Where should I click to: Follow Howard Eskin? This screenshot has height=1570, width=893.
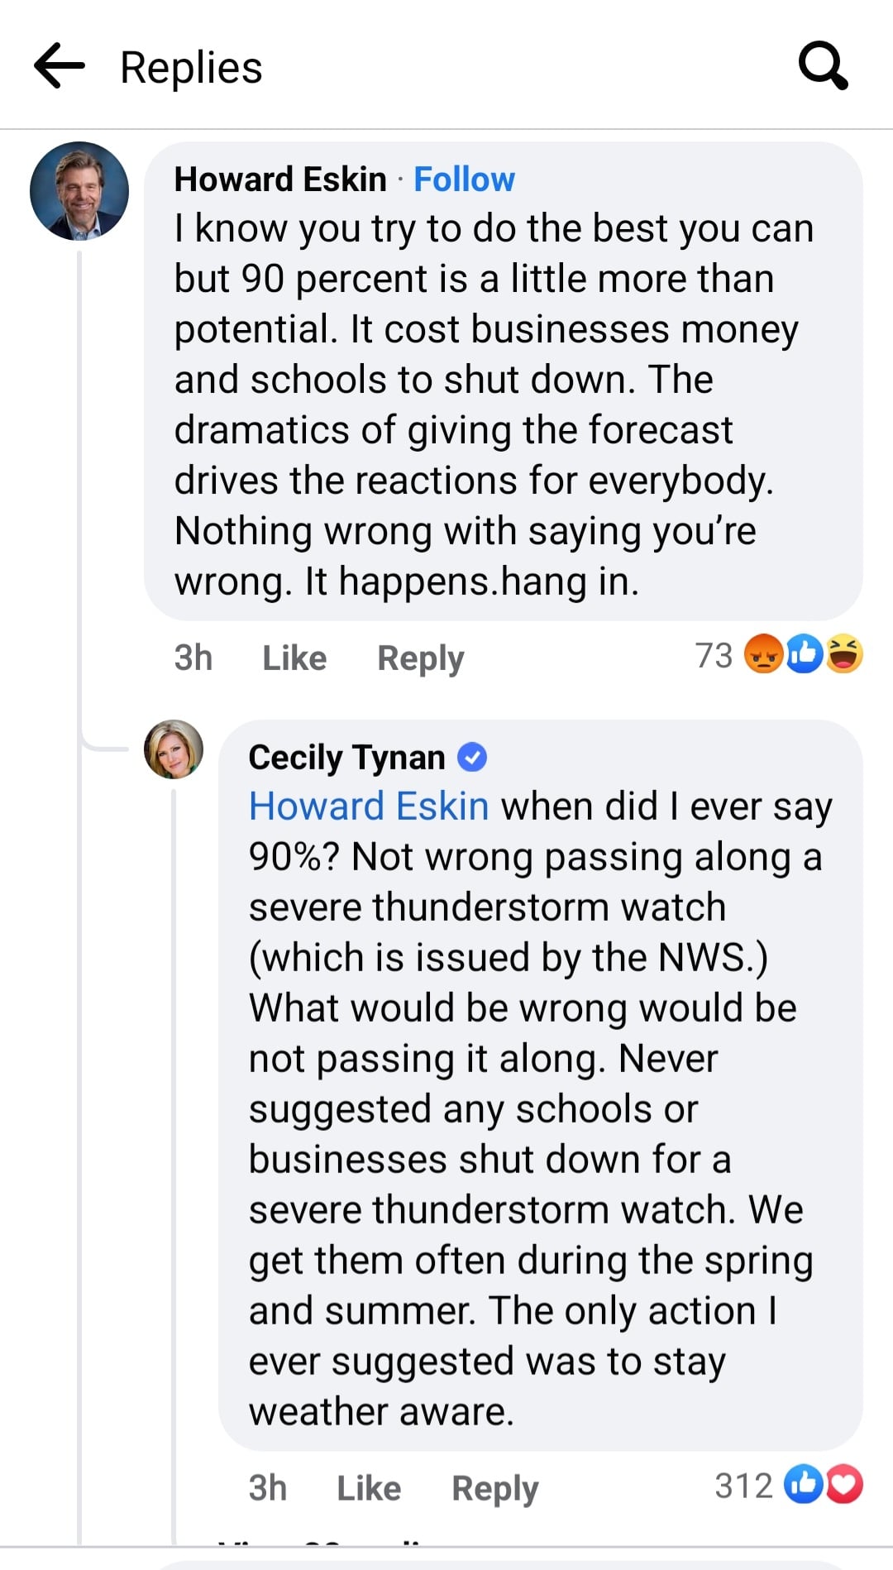click(464, 179)
